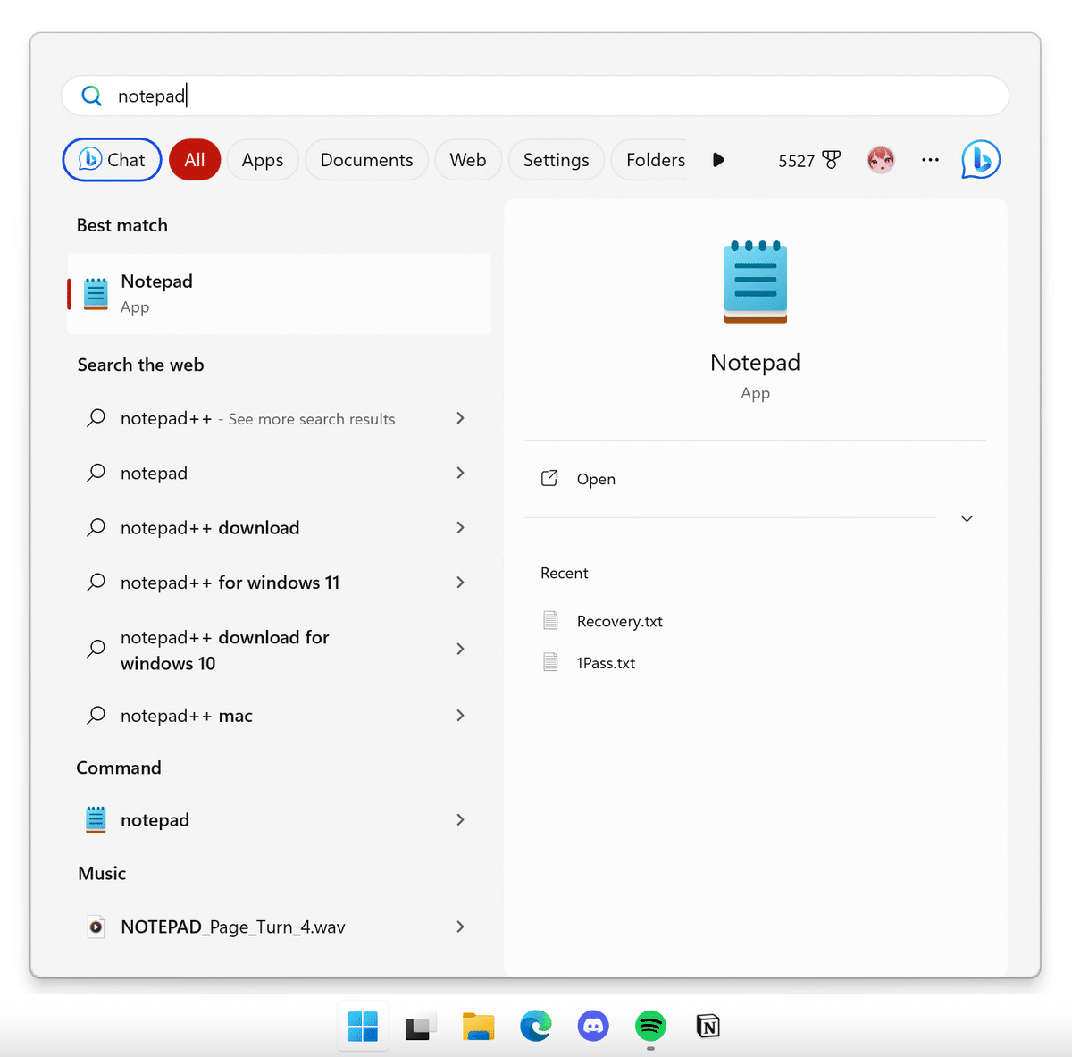Click the NOTEPAD_Page_Turn_4.wav audio file icon
The image size is (1072, 1057).
[96, 927]
